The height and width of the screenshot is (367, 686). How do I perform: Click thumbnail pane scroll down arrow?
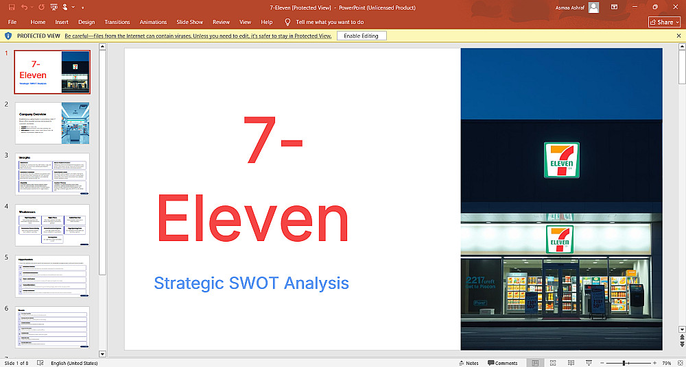102,353
